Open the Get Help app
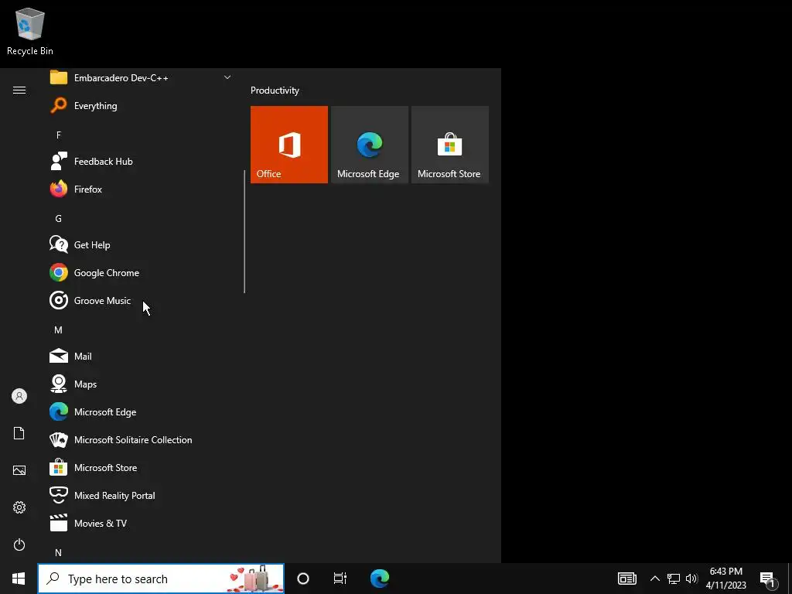The width and height of the screenshot is (792, 594). [140, 245]
